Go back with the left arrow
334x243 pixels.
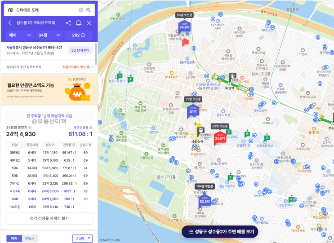click(9, 23)
